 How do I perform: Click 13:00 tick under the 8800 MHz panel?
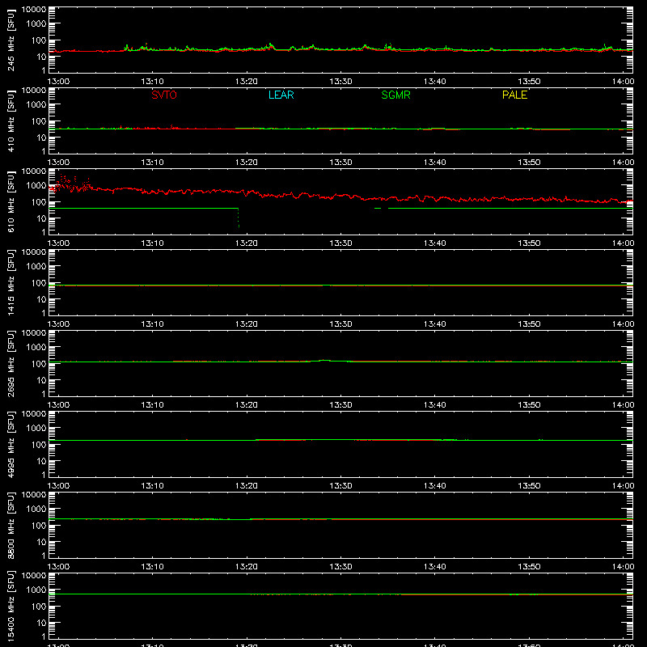[x=58, y=567]
